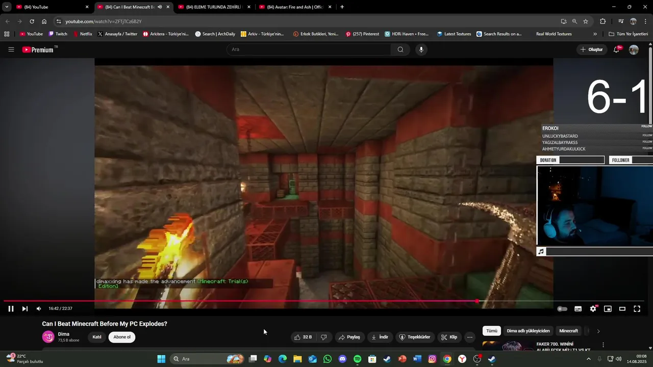Select the Minecraft filter chip
Viewport: 653px width, 367px height.
(568, 331)
